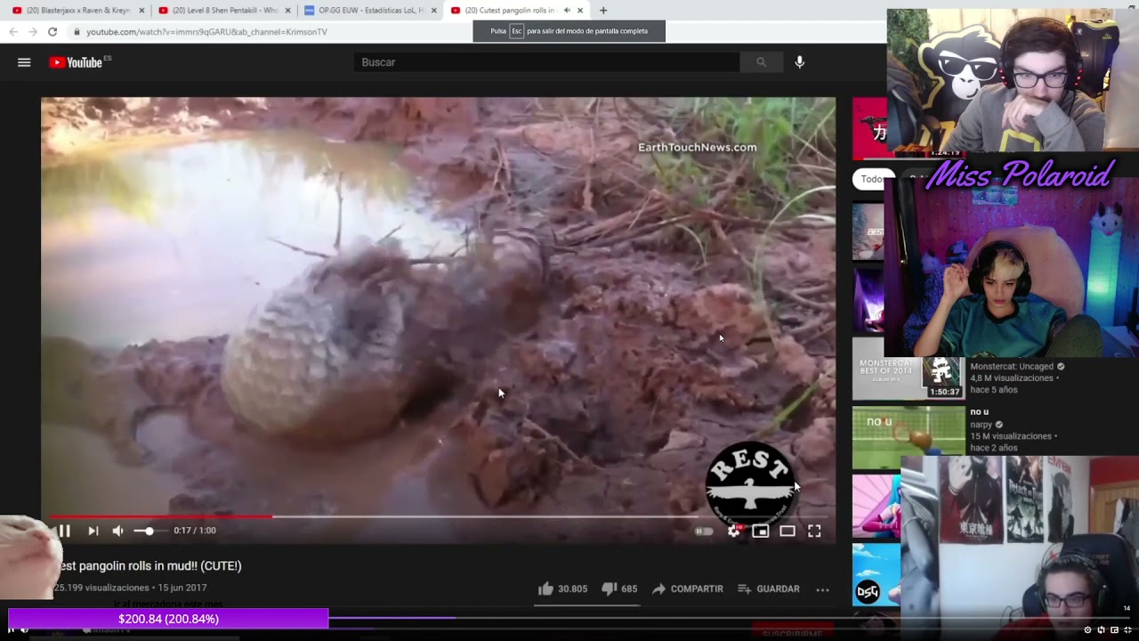Click the search magnifier button
Image resolution: width=1139 pixels, height=641 pixels.
(x=761, y=62)
